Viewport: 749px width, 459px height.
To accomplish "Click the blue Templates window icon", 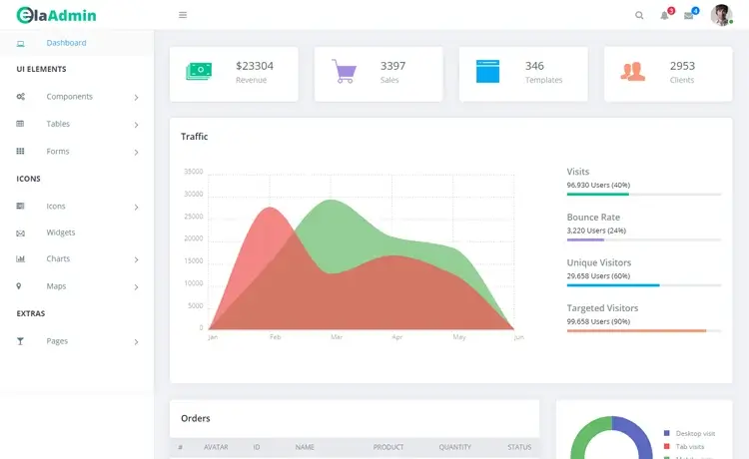I will [x=487, y=71].
